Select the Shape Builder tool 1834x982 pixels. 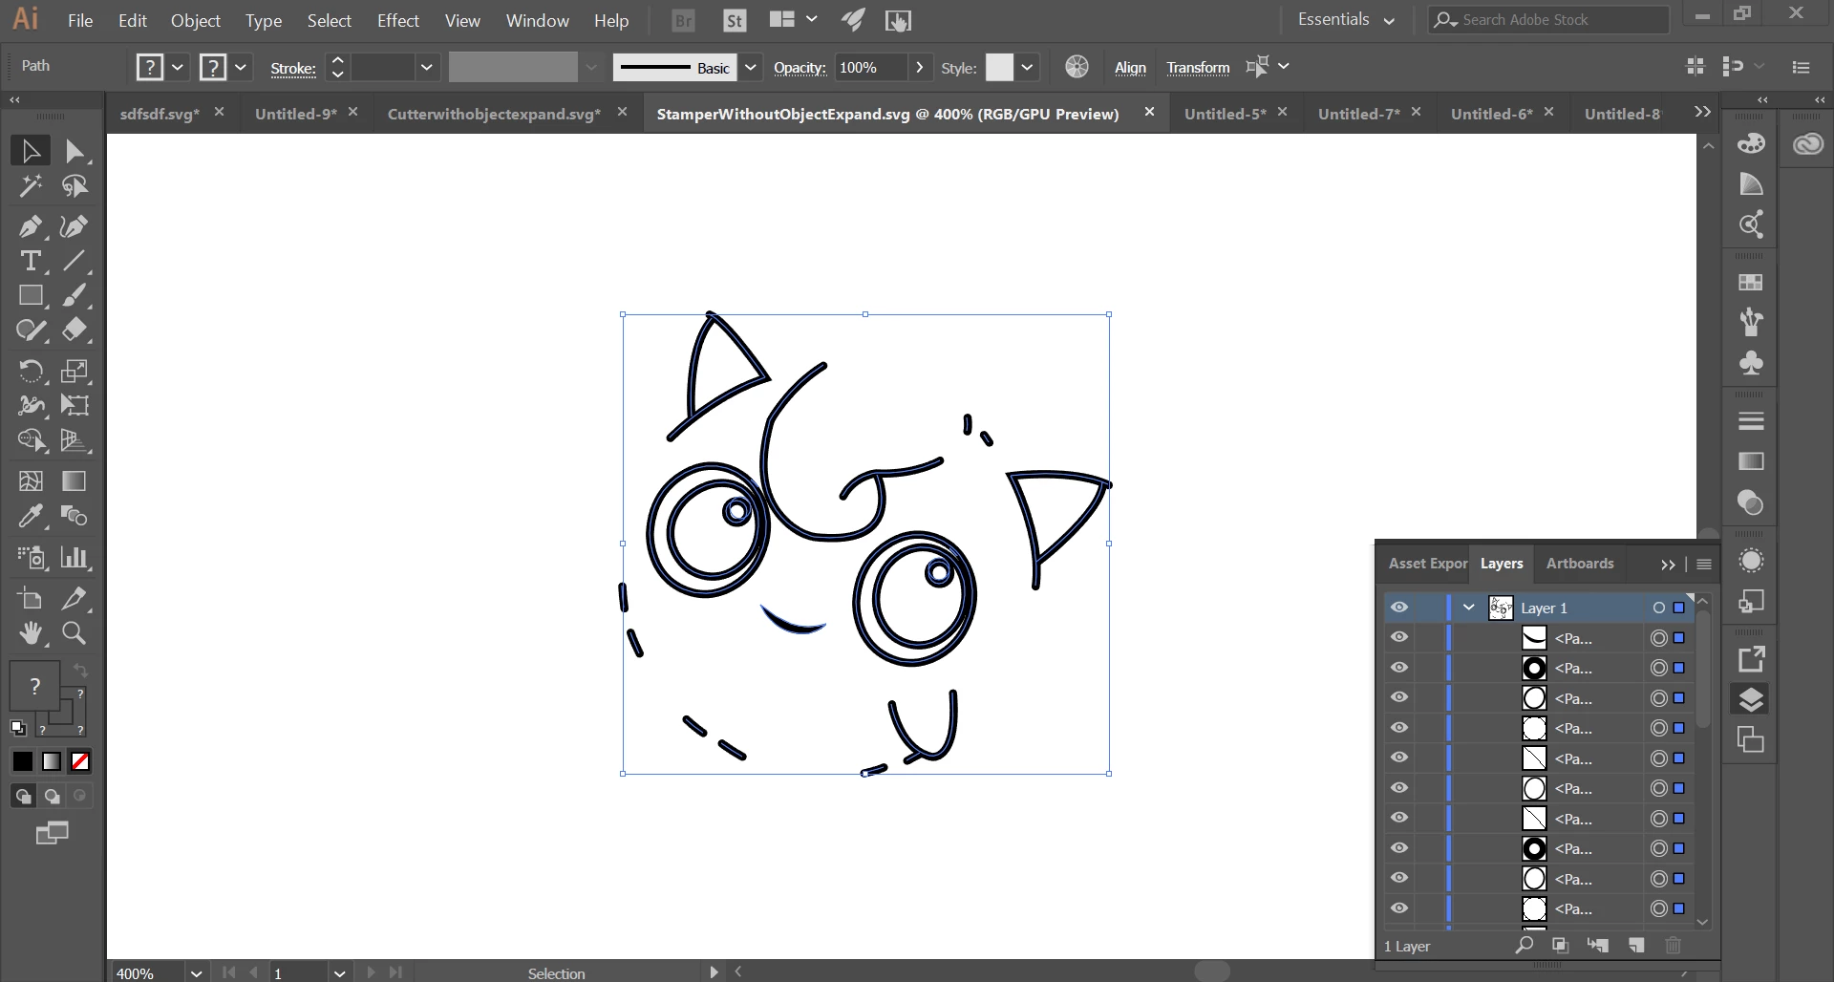pyautogui.click(x=31, y=440)
